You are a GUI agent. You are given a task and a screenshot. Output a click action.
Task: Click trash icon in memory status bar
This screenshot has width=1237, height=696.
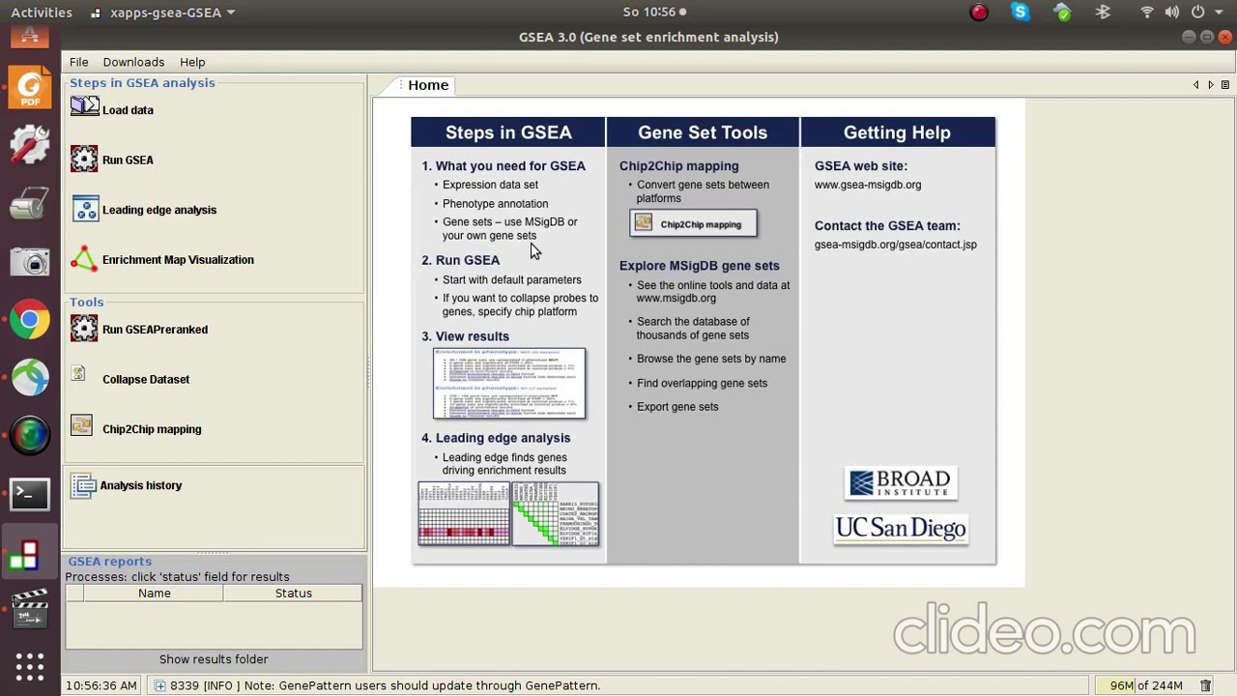1205,685
